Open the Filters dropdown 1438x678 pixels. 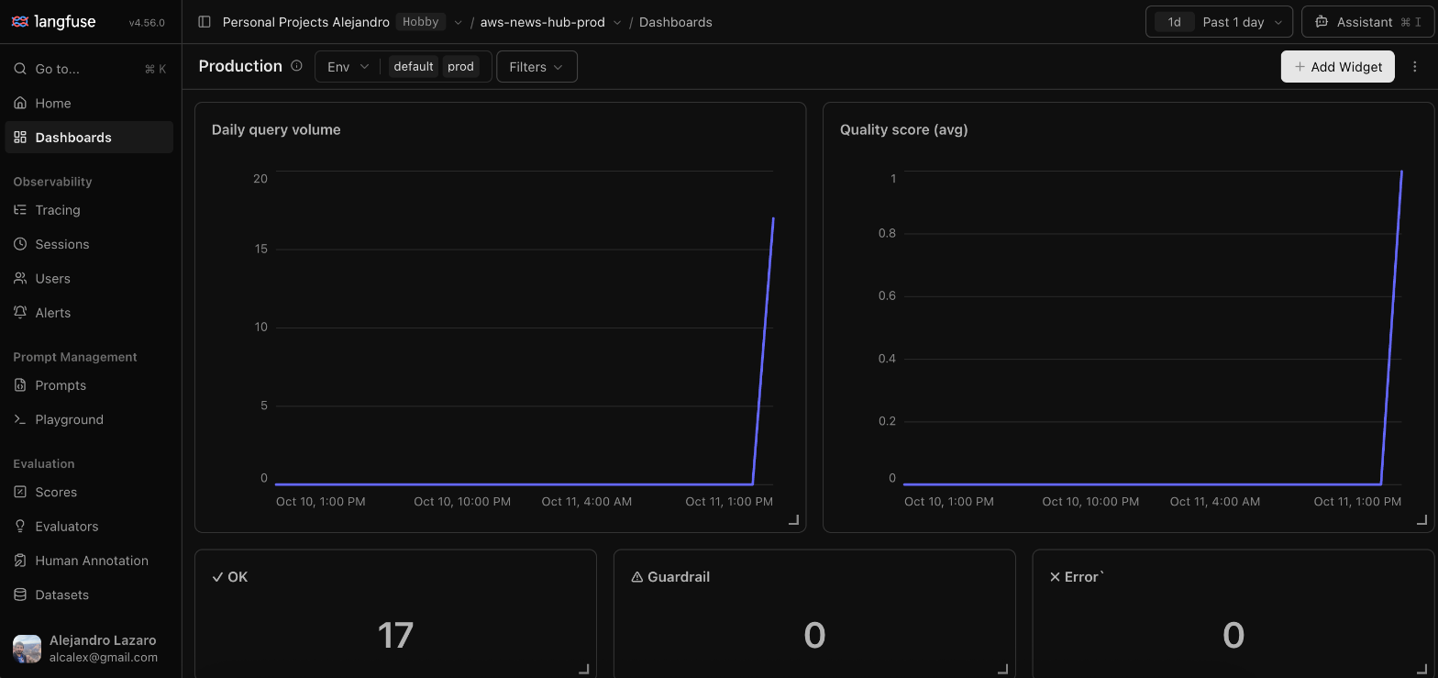click(x=536, y=67)
